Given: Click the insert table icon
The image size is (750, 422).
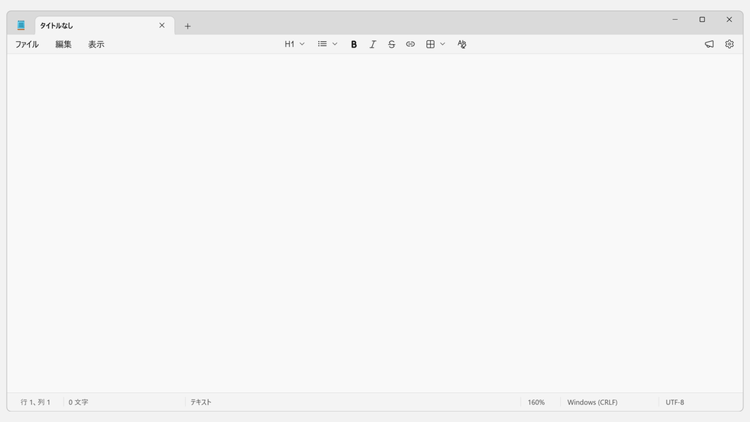Looking at the screenshot, I should (x=431, y=44).
